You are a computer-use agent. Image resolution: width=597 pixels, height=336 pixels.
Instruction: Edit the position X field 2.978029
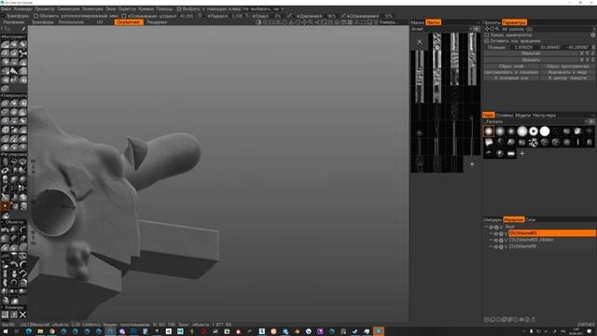pos(523,48)
